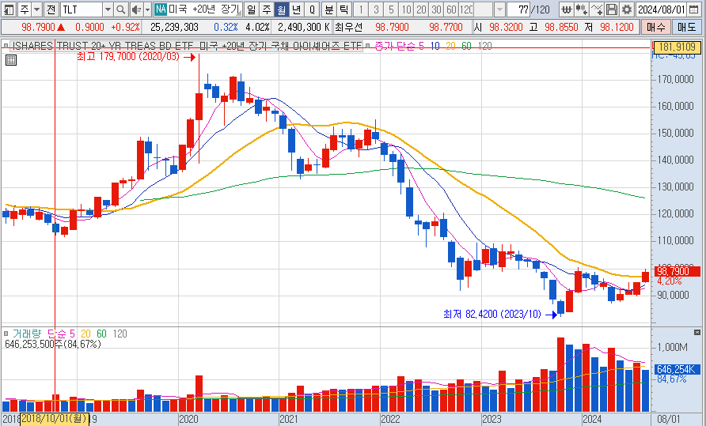Image resolution: width=706 pixels, height=426 pixels.
Task: Click the speaker sound icon
Action: [136, 9]
